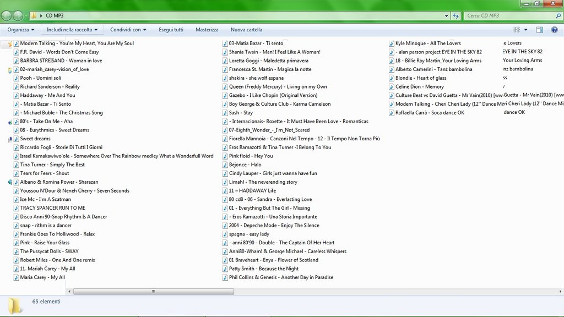Screen dimensions: 564x317
Task: Select Riccardo Fogli - Storie Di Tutti I Giorni
Action: tap(58, 147)
